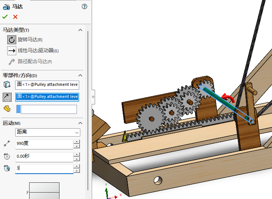
Task: Collapse the 零部件/方向 section
Action: coord(80,76)
